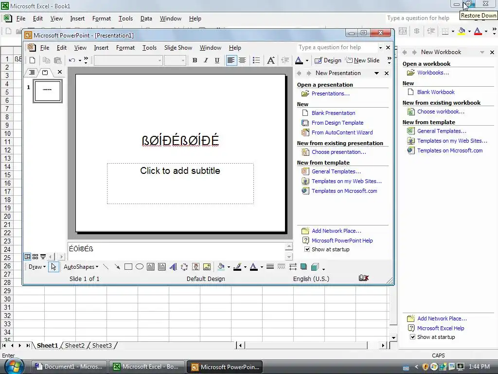The width and height of the screenshot is (498, 374).
Task: Close the New Presentation task pane
Action: click(387, 73)
